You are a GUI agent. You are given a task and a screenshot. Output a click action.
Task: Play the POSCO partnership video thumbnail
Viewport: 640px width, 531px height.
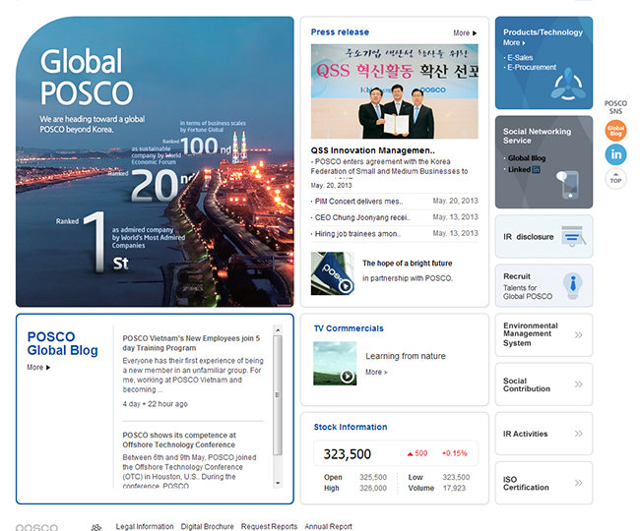tap(332, 273)
